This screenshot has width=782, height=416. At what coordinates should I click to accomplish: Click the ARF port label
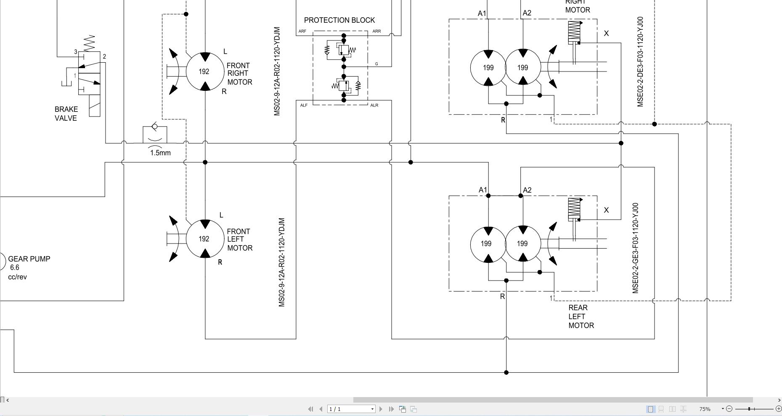click(x=302, y=31)
